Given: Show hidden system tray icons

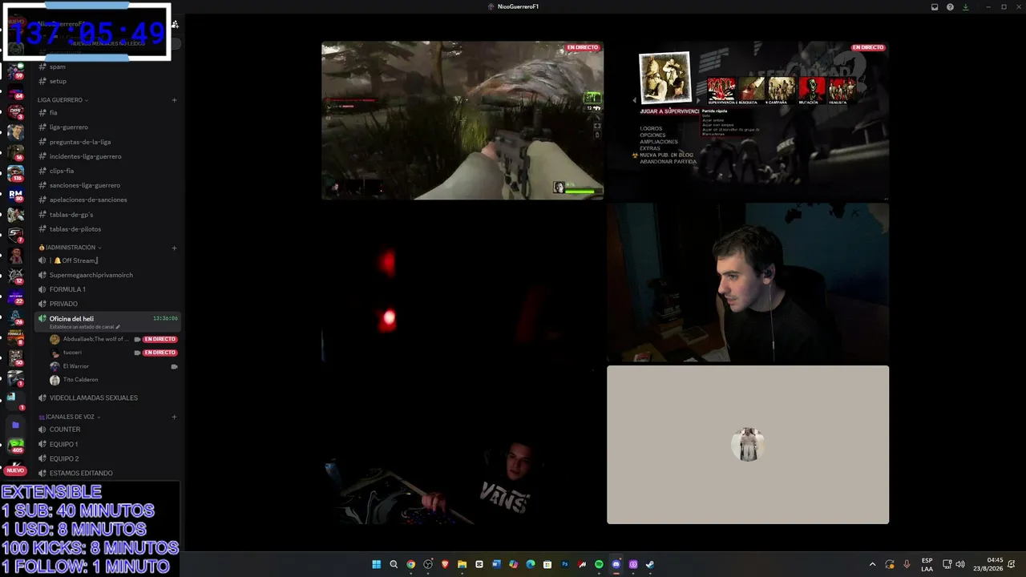Looking at the screenshot, I should [873, 564].
